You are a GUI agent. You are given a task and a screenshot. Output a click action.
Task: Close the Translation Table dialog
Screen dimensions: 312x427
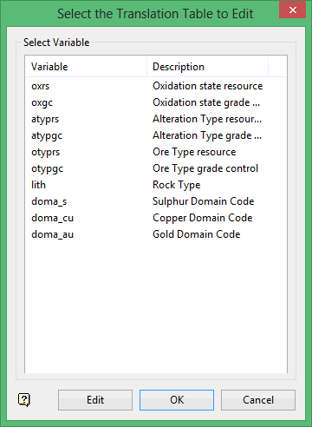[x=292, y=10]
